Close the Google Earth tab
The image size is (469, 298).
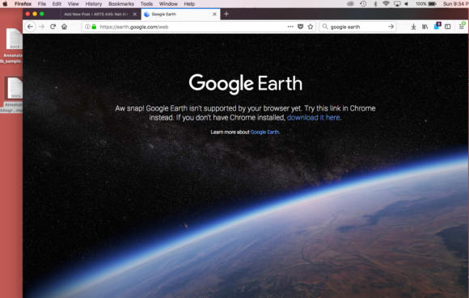tap(214, 14)
